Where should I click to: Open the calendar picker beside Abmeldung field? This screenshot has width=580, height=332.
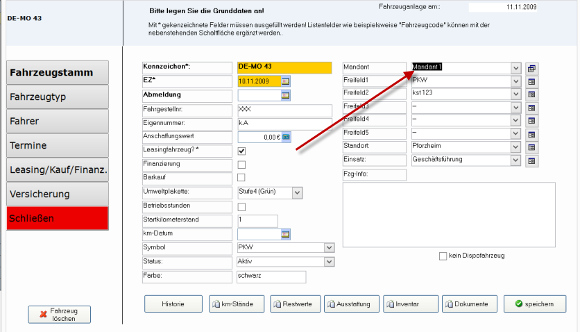pyautogui.click(x=285, y=95)
